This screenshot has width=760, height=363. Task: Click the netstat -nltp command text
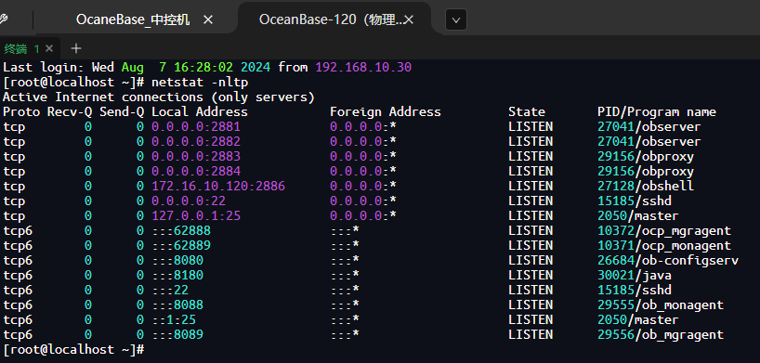(200, 82)
